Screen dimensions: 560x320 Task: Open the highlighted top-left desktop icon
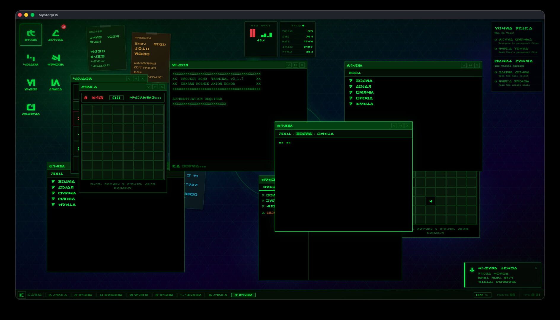point(31,34)
